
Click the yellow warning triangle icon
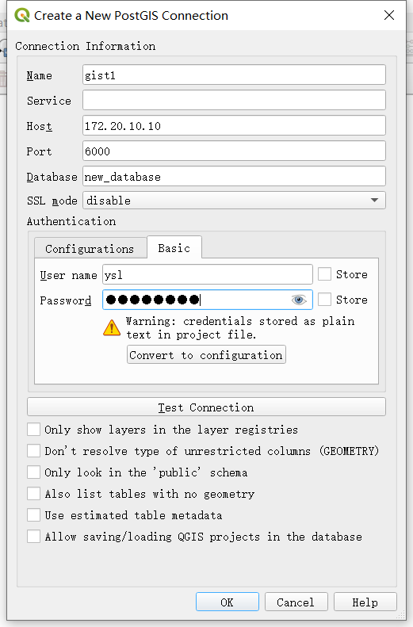[x=112, y=327]
